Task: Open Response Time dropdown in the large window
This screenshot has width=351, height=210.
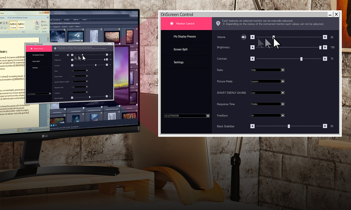Action: click(267, 104)
